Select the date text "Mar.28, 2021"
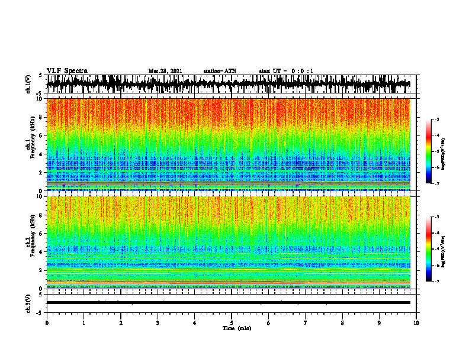This screenshot has width=469, height=362. click(165, 71)
